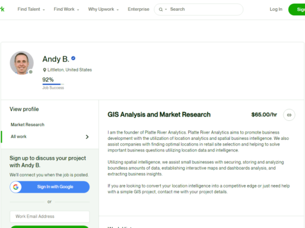Click the 92% Job Success progress bar

coord(53,84)
